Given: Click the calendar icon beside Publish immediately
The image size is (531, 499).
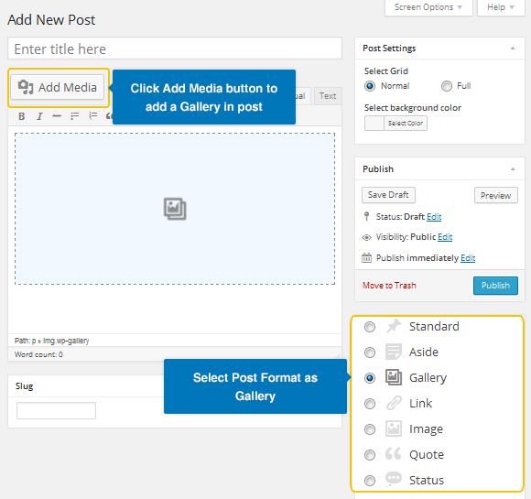Looking at the screenshot, I should [x=366, y=258].
